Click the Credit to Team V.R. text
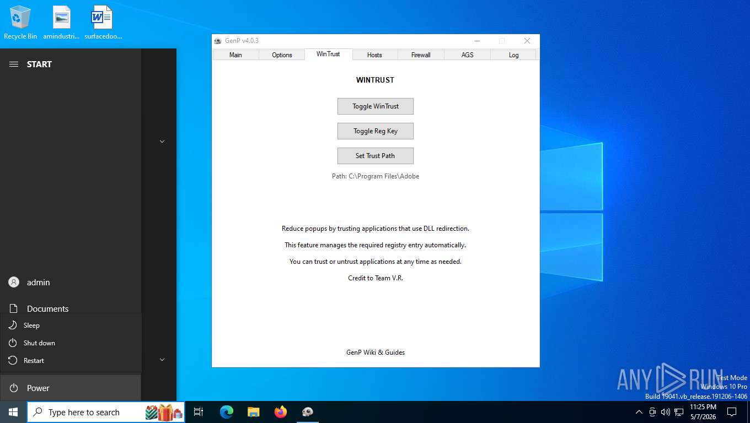This screenshot has height=423, width=750. point(376,278)
